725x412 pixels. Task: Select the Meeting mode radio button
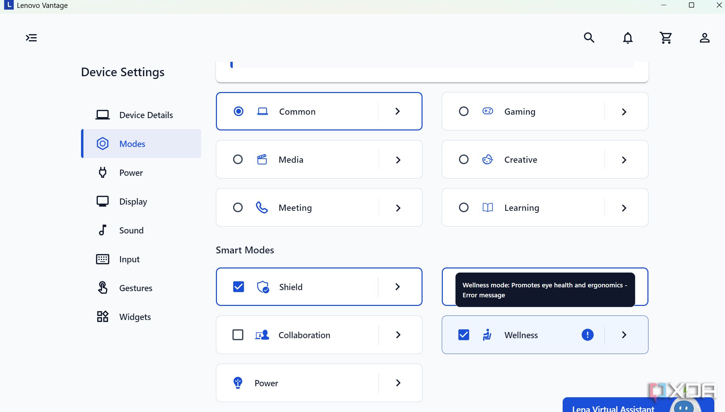coord(238,207)
